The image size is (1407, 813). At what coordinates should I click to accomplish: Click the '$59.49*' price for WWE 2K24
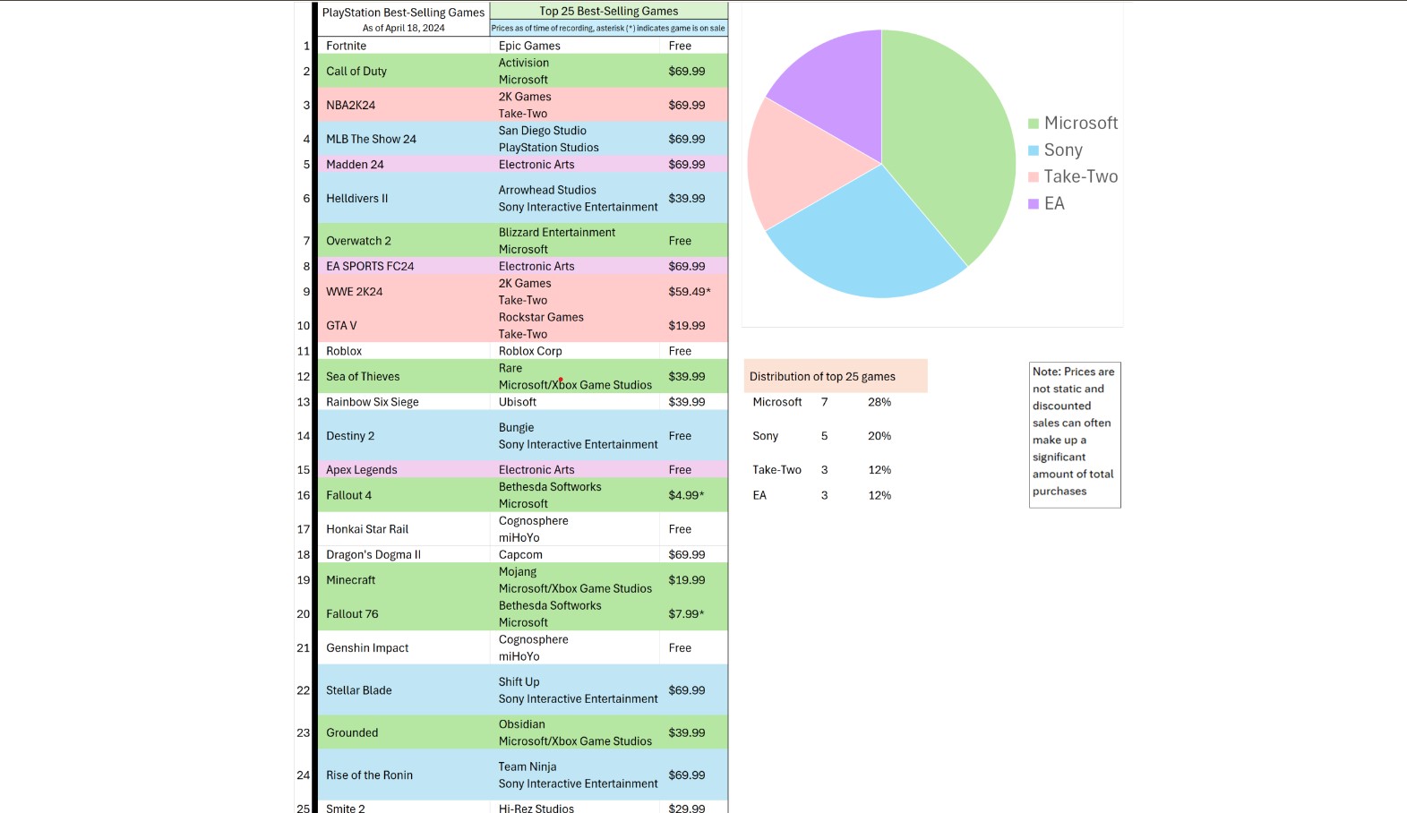(690, 292)
